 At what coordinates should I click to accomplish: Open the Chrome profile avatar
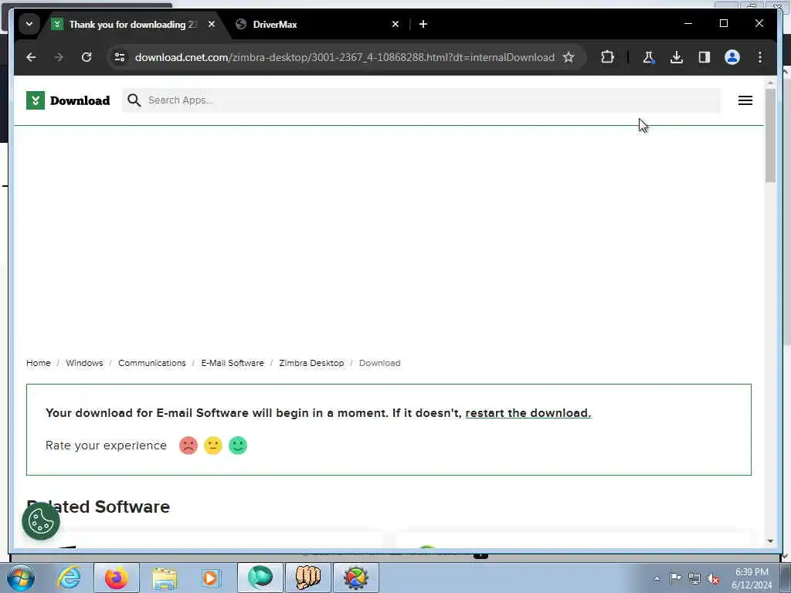(732, 57)
